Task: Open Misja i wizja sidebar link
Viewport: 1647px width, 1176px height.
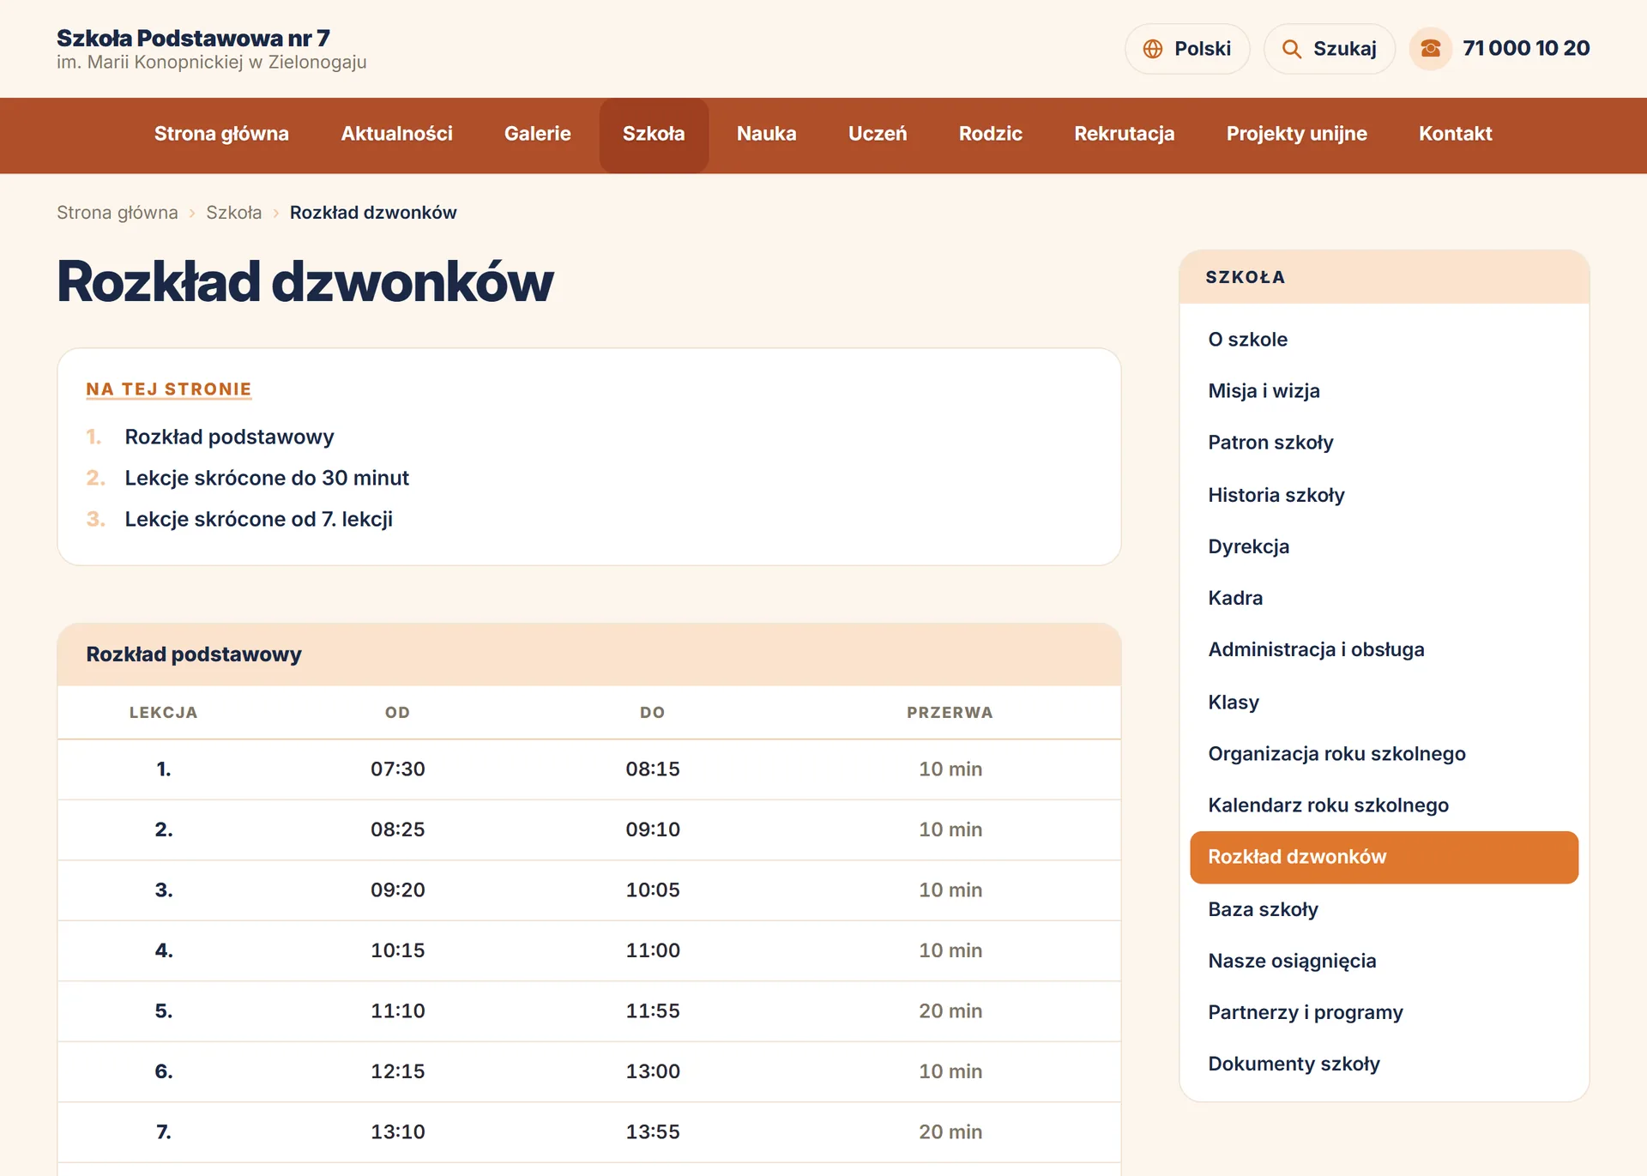Action: coord(1384,391)
